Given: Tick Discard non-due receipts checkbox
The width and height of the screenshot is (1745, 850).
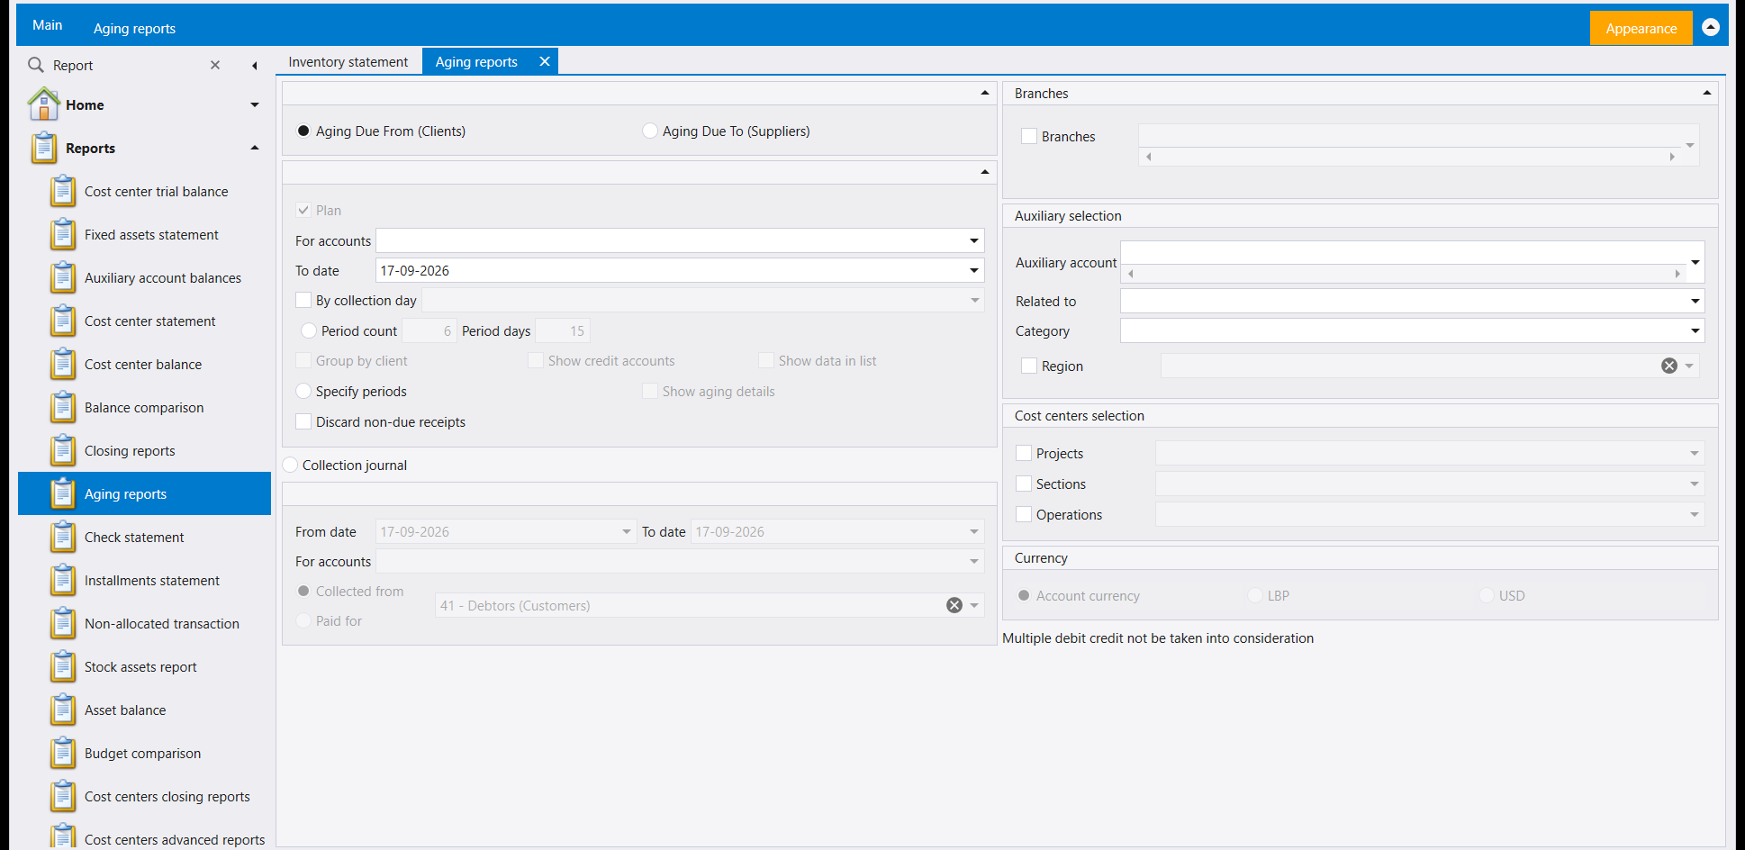Looking at the screenshot, I should point(303,421).
